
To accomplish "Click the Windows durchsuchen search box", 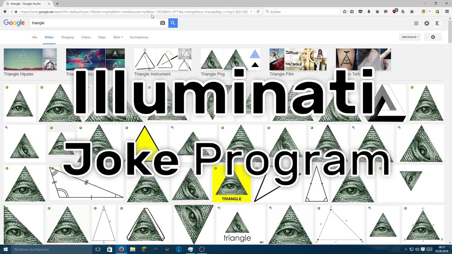I will pos(52,249).
